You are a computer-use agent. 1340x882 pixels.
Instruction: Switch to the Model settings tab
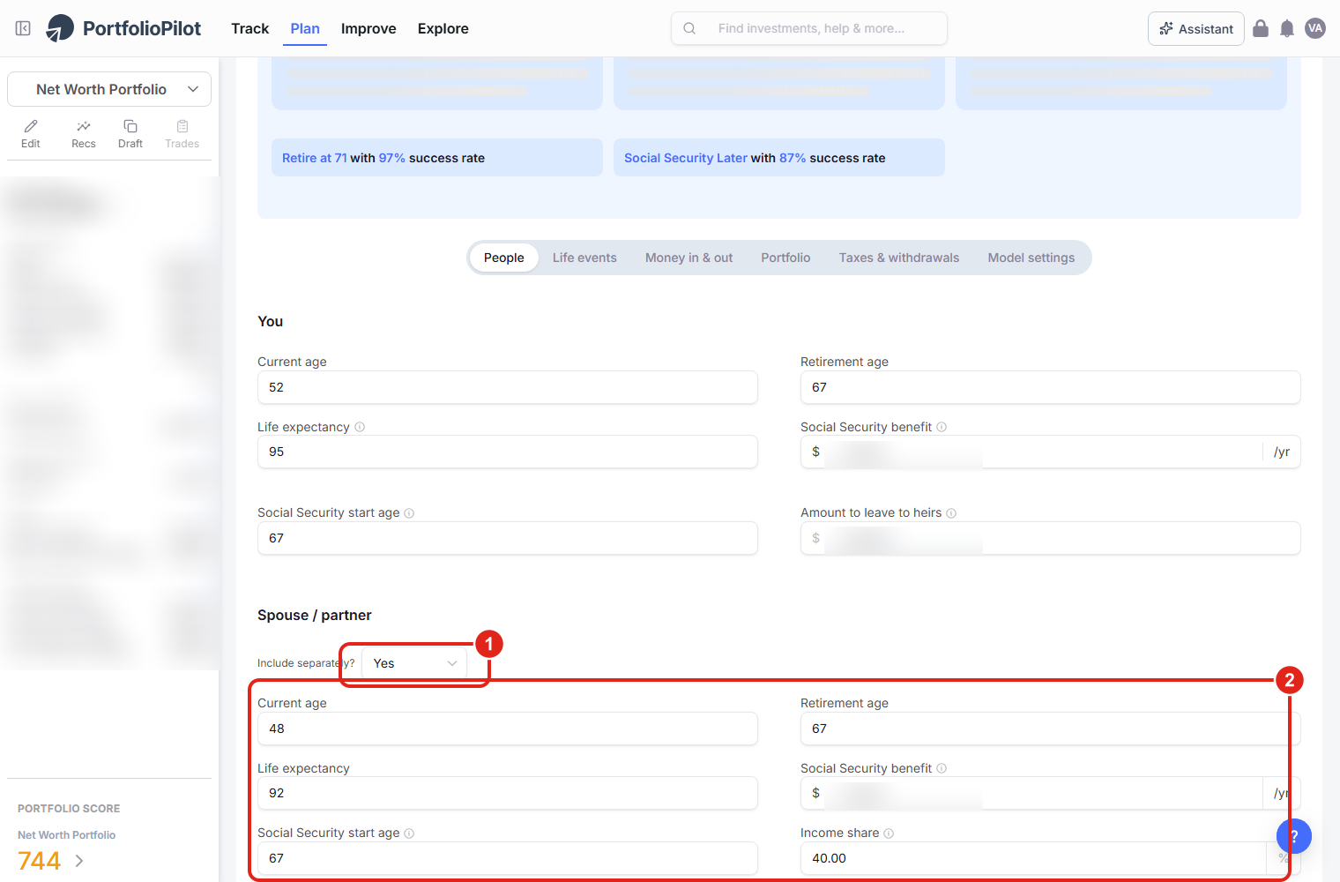[1031, 258]
